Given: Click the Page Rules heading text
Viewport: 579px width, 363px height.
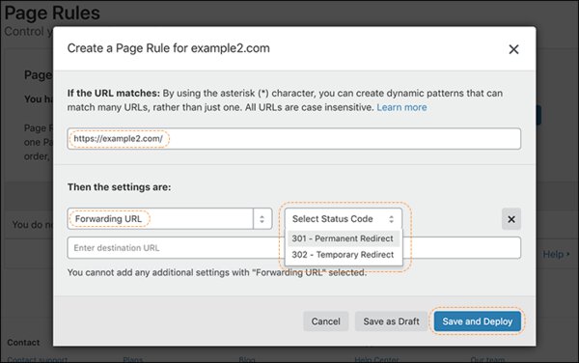Looking at the screenshot, I should click(52, 13).
